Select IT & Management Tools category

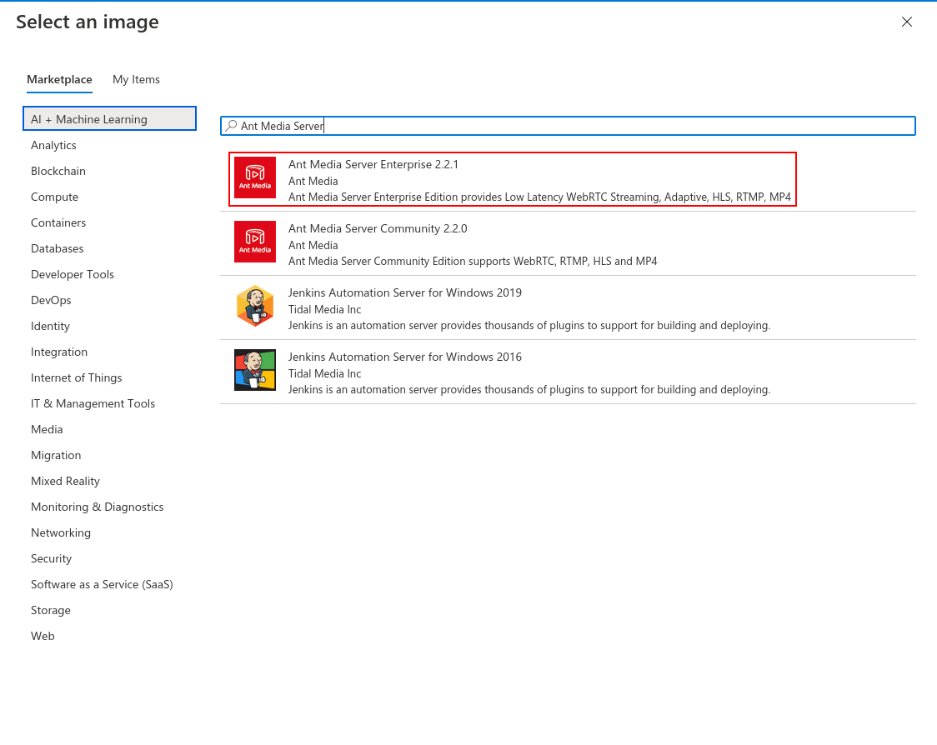coord(93,403)
